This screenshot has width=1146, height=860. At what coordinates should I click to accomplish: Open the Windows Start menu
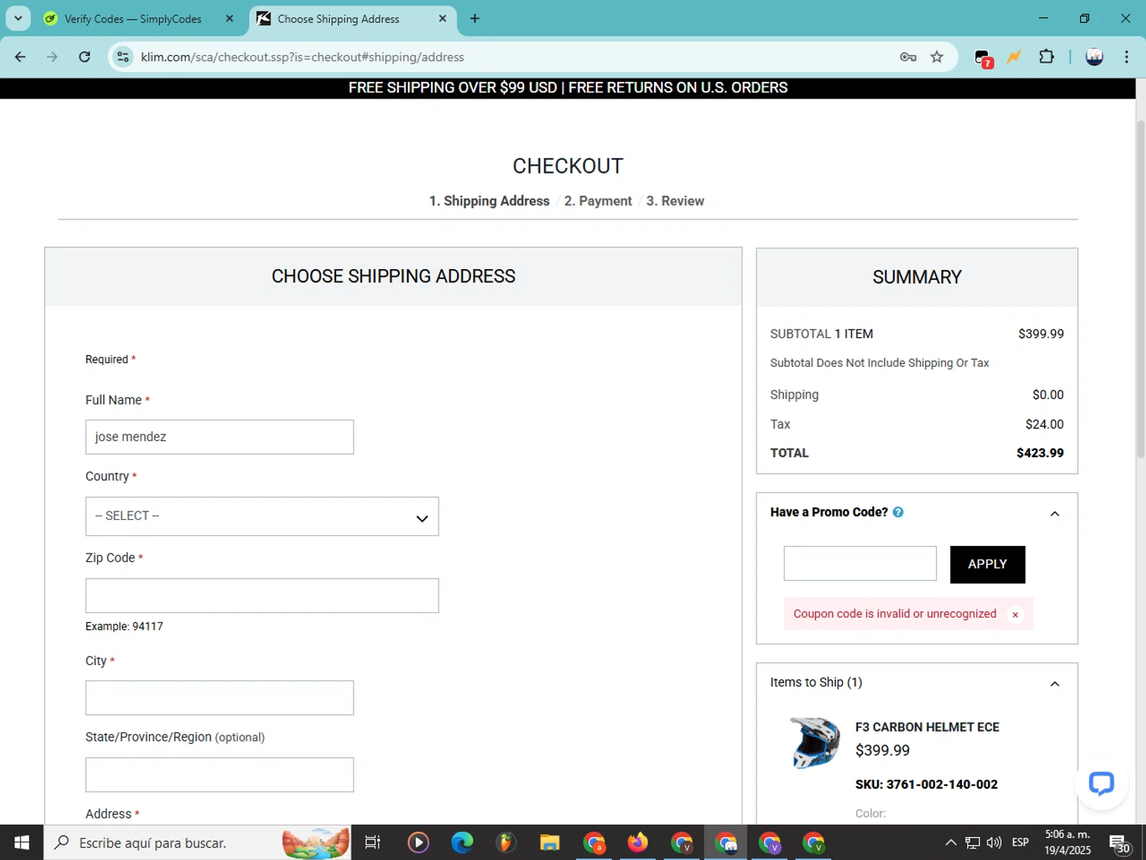point(21,842)
